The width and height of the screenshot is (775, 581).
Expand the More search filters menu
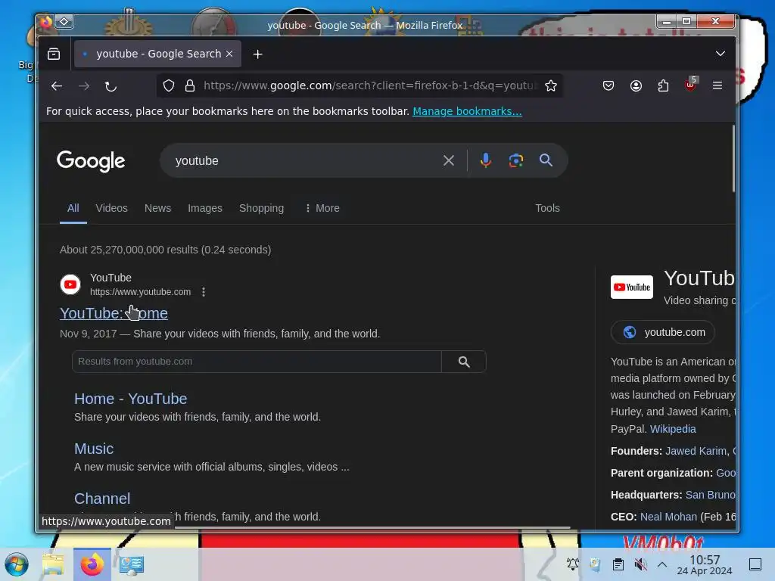point(322,208)
